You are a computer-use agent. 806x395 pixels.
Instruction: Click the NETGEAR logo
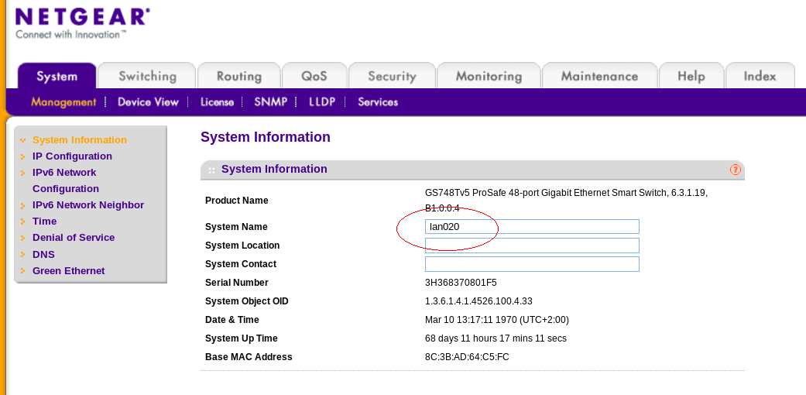coord(82,18)
